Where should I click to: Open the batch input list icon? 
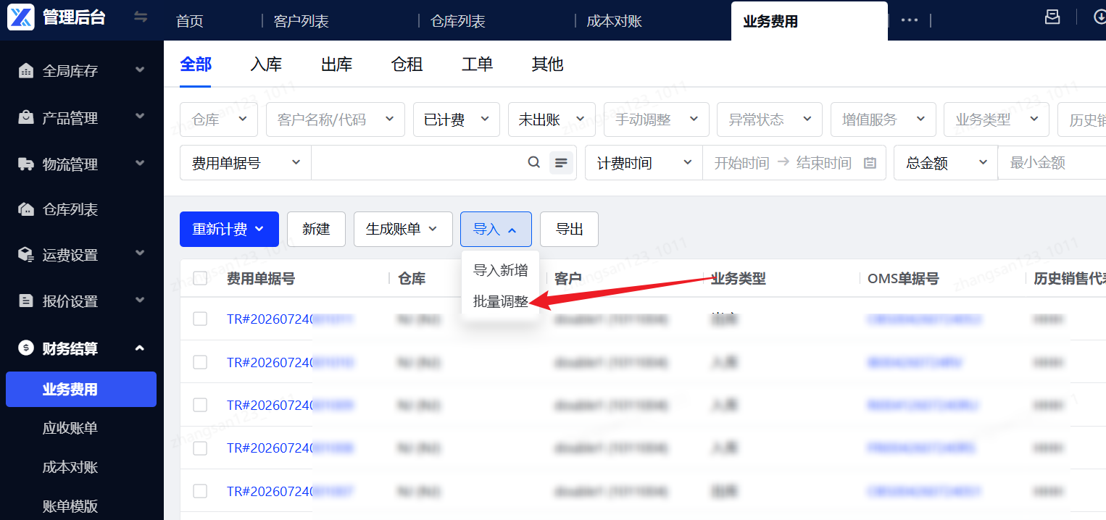click(561, 163)
